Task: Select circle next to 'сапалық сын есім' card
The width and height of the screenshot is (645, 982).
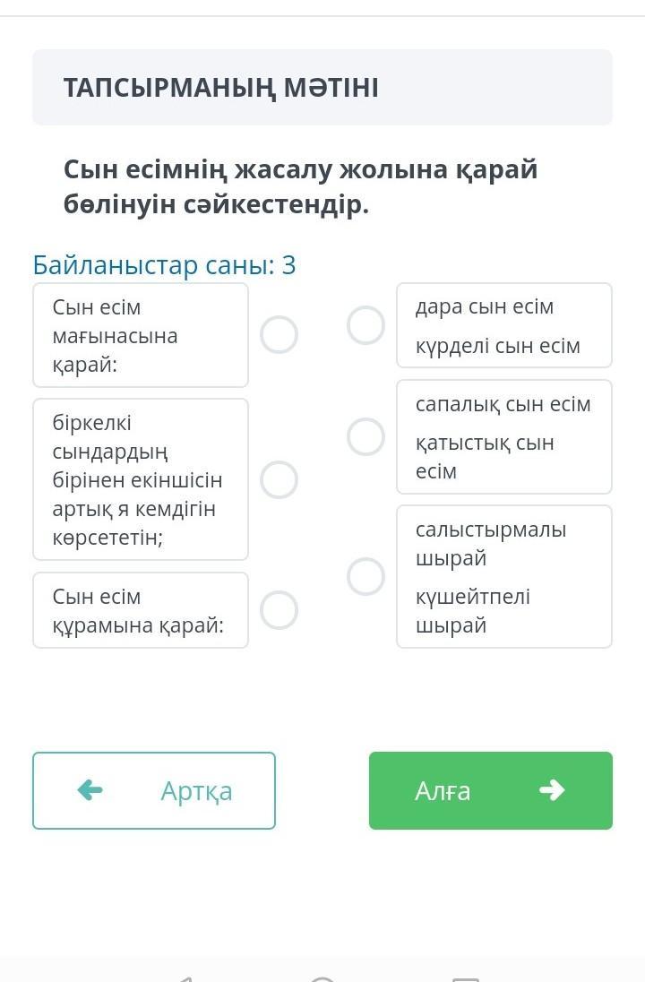Action: (365, 436)
